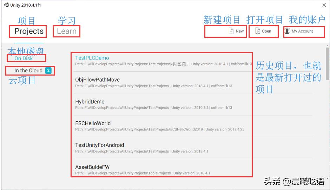Open the TestUnityForAndroid project
This screenshot has height=191, width=330.
click(100, 145)
